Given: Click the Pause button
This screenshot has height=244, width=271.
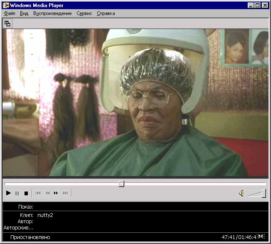Looking at the screenshot, I should click(17, 193).
